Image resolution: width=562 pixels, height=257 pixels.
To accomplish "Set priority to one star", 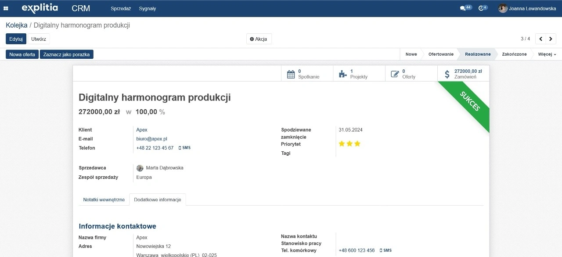I will click(342, 143).
